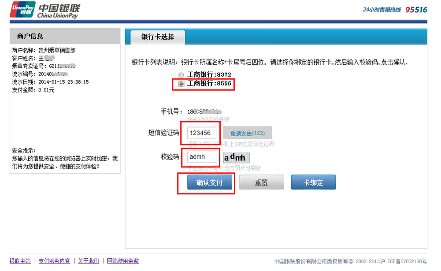The image size is (441, 271).
Task: Click the 重置 button
Action: click(261, 182)
